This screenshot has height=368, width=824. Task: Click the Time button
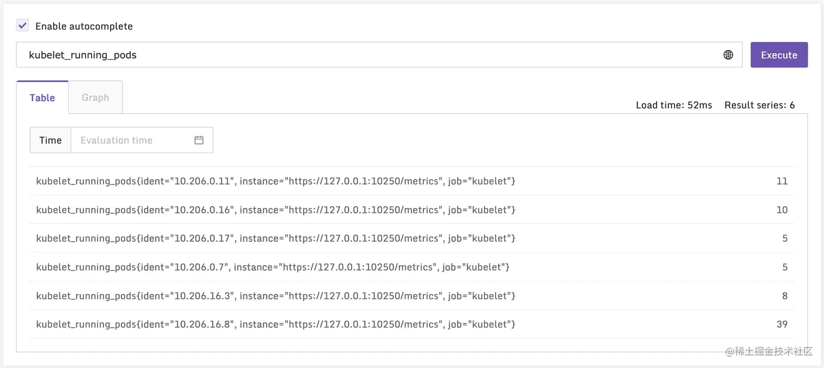pyautogui.click(x=50, y=140)
